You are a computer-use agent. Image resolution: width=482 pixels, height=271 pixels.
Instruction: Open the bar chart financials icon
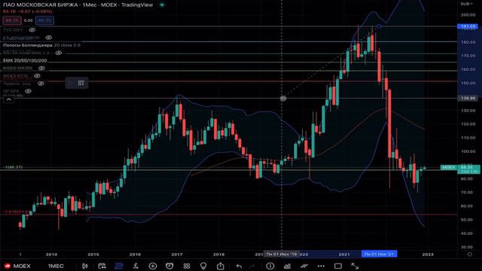[287, 266]
